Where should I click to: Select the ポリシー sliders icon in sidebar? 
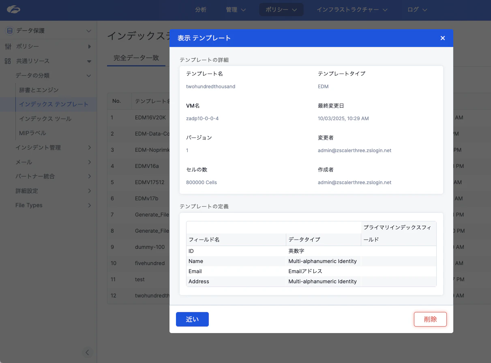pyautogui.click(x=8, y=46)
